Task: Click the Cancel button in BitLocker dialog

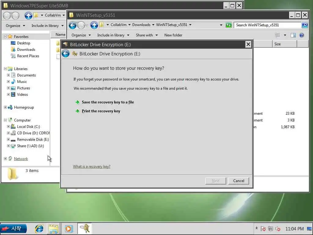Action: [x=238, y=181]
